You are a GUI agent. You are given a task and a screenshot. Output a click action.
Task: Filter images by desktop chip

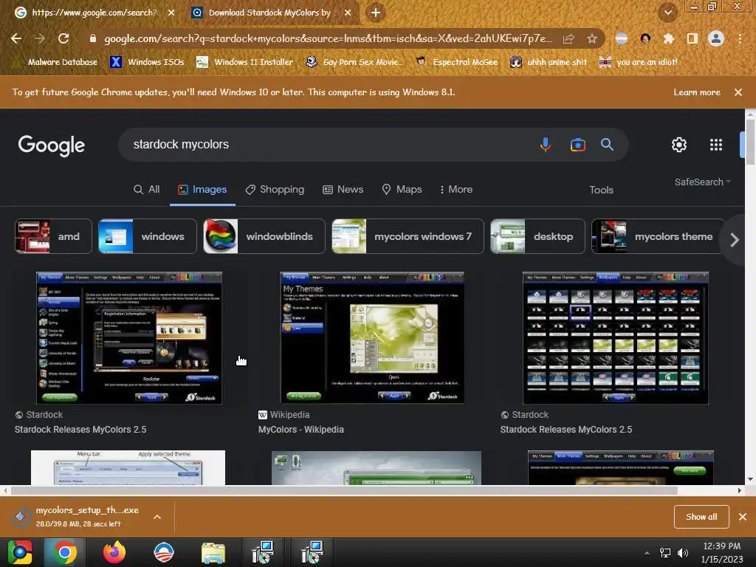pos(537,236)
